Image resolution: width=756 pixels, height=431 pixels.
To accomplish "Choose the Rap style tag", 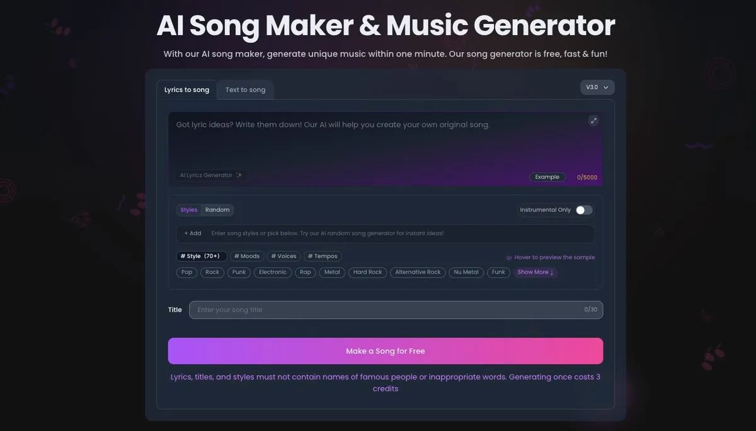I will point(306,272).
